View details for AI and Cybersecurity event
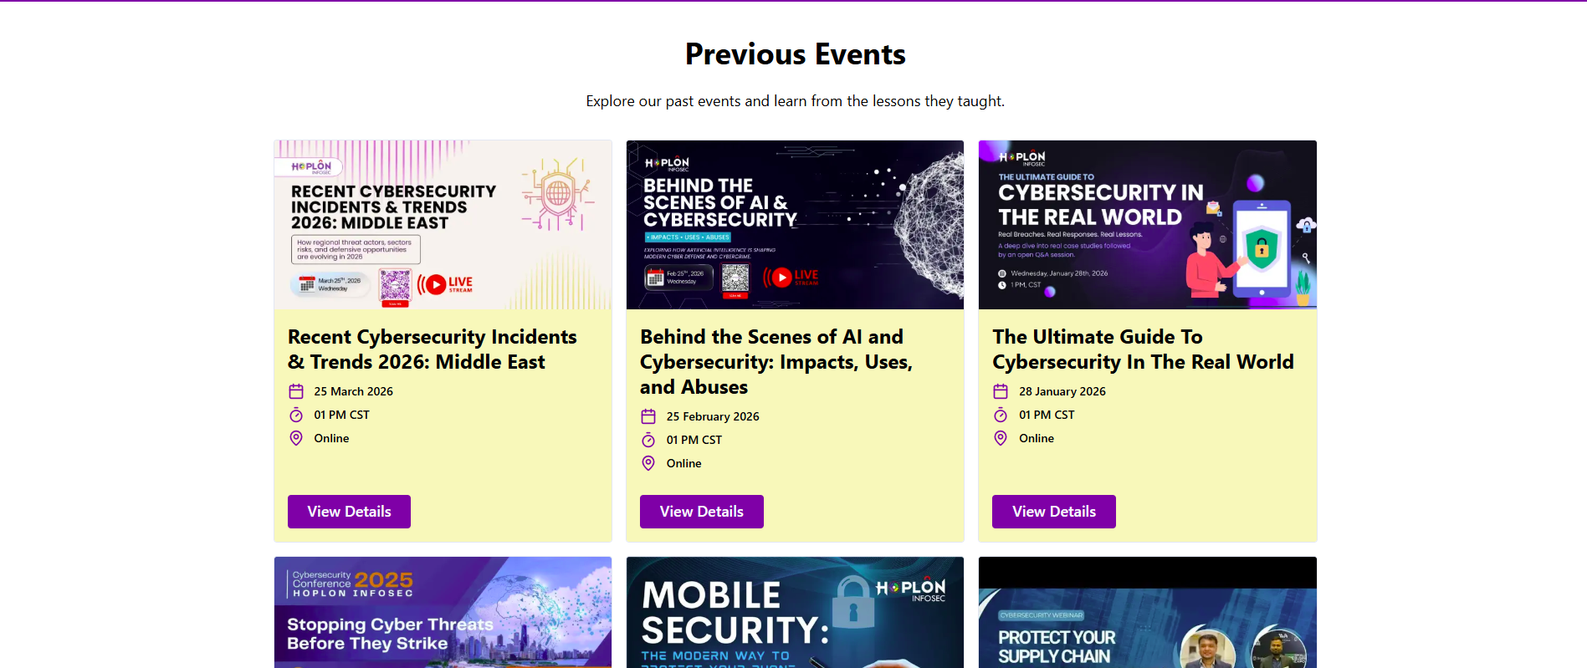Viewport: 1587px width, 668px height. pos(701,512)
